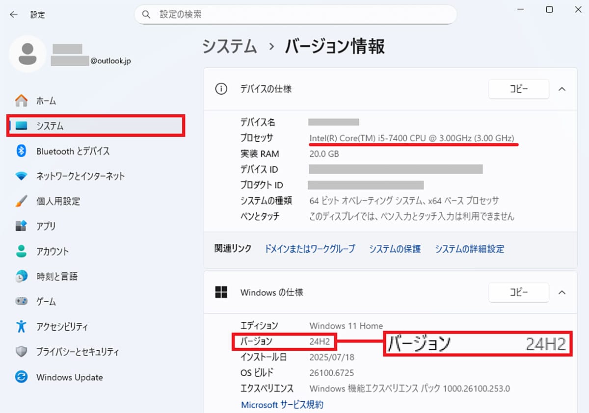
Task: Open Windows Update from the sidebar
Action: 69,377
